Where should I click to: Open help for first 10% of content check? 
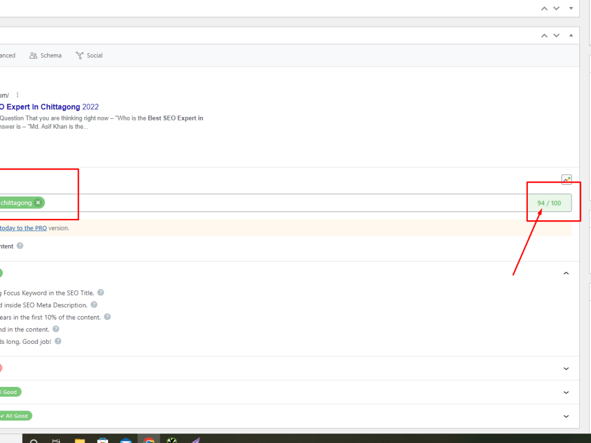pyautogui.click(x=108, y=317)
